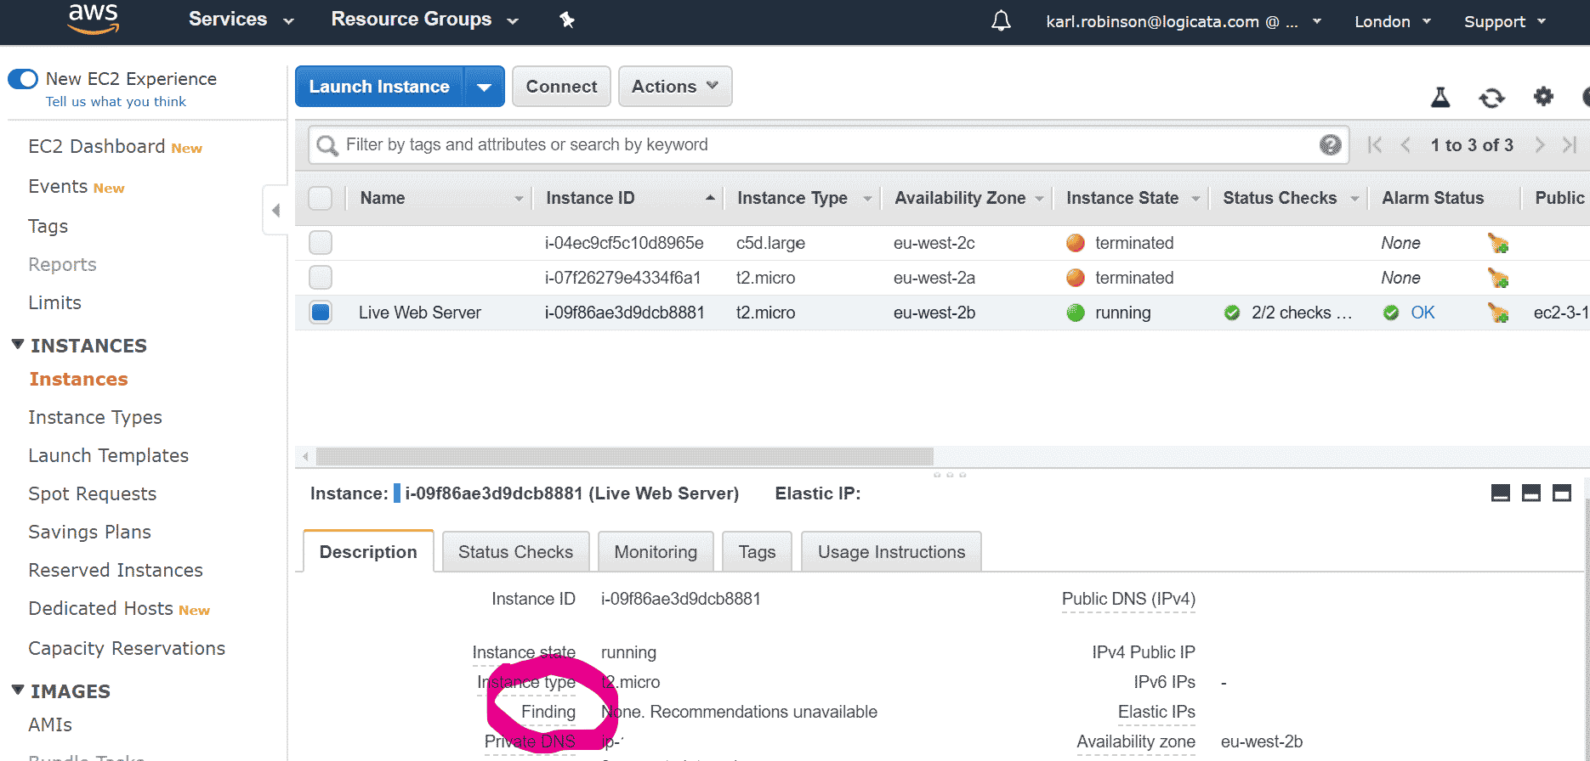Click the Launch Instance button
This screenshot has height=761, width=1590.
(379, 87)
